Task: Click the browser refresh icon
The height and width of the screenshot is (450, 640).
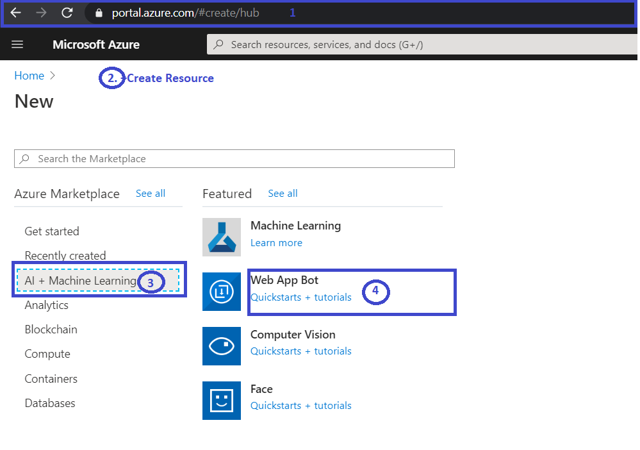Action: [x=66, y=12]
